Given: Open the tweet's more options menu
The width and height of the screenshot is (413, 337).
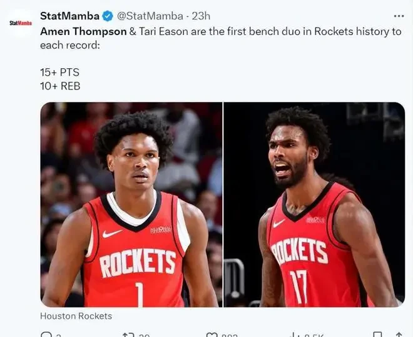Looking at the screenshot, I should click(399, 16).
